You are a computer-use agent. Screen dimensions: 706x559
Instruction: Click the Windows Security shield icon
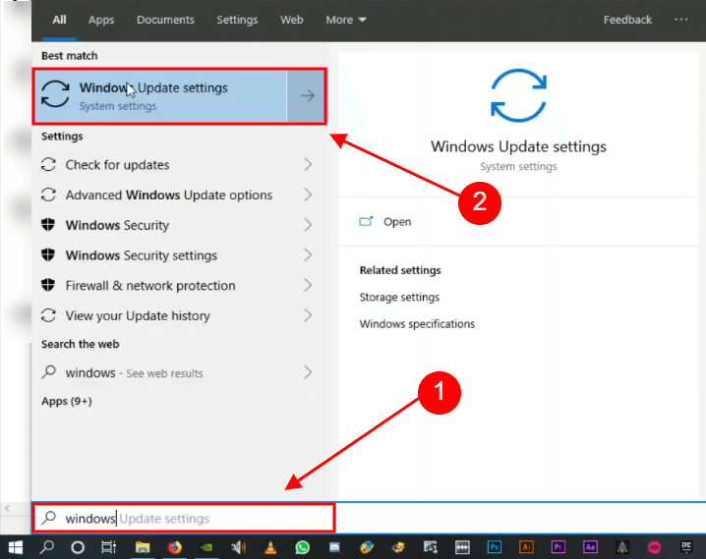(48, 224)
